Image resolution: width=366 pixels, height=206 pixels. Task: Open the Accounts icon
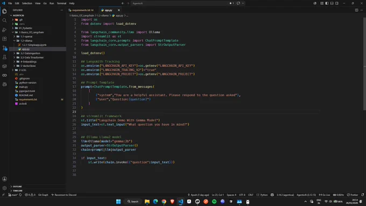coord(4,179)
